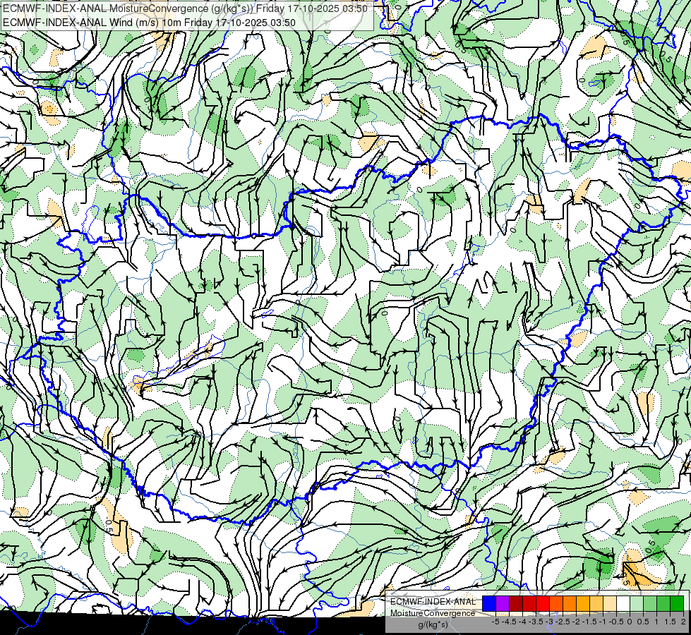Image resolution: width=691 pixels, height=635 pixels.
Task: Click the 2 value on the legend scale
Action: 683,621
